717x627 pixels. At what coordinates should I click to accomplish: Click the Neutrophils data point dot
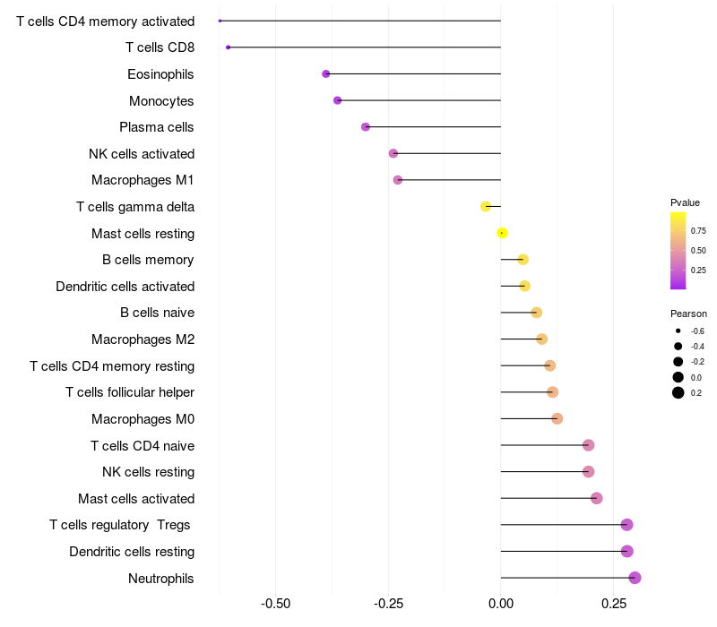click(x=635, y=578)
